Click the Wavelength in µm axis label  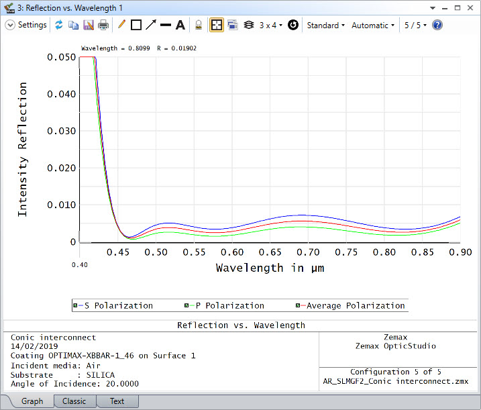tap(270, 268)
